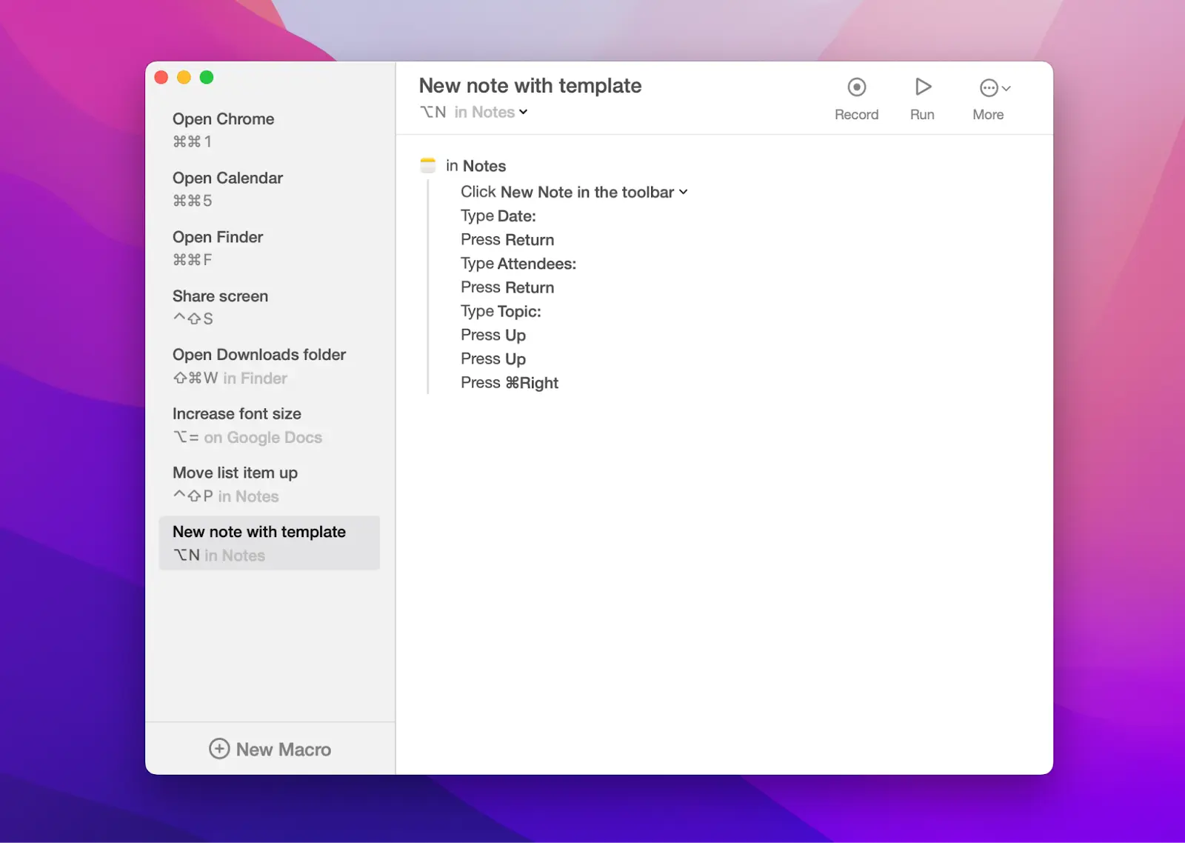Click the ⌥N shortcut in the header
This screenshot has width=1185, height=843.
(433, 112)
